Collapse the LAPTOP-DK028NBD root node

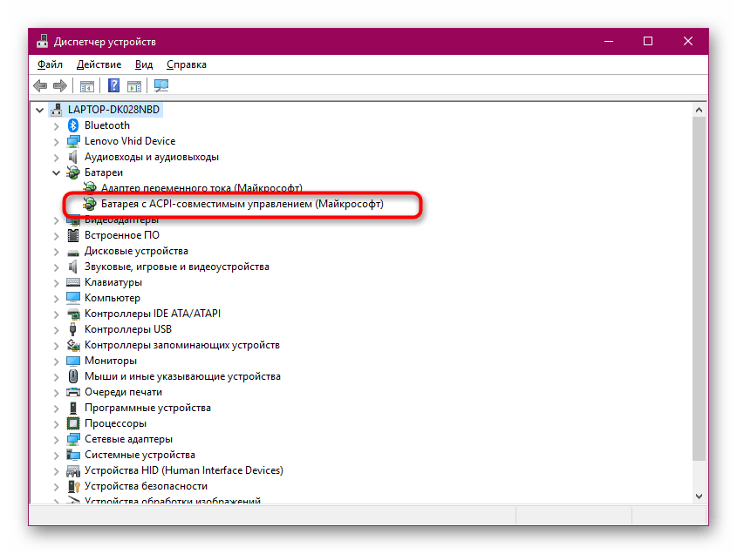click(x=40, y=110)
